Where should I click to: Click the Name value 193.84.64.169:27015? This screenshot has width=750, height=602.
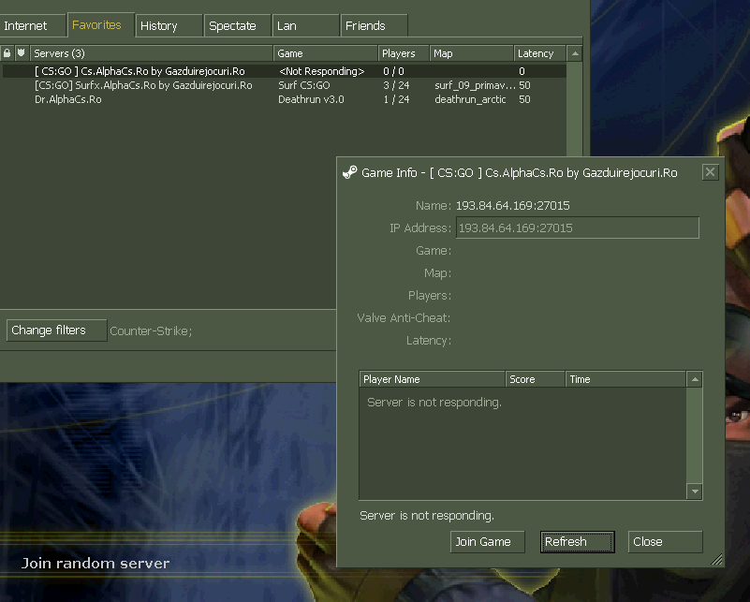[512, 206]
